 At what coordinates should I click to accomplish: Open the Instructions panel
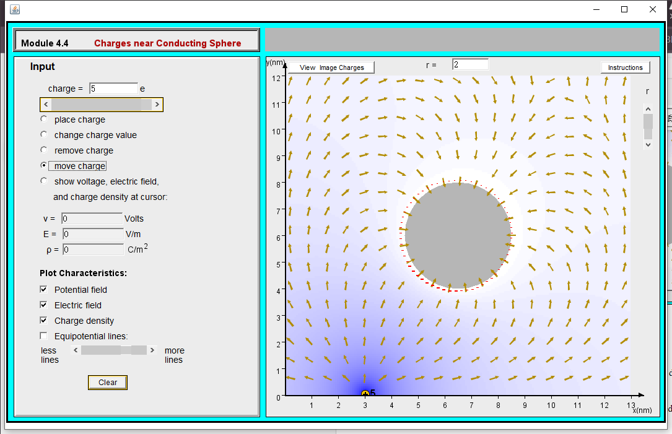(625, 67)
